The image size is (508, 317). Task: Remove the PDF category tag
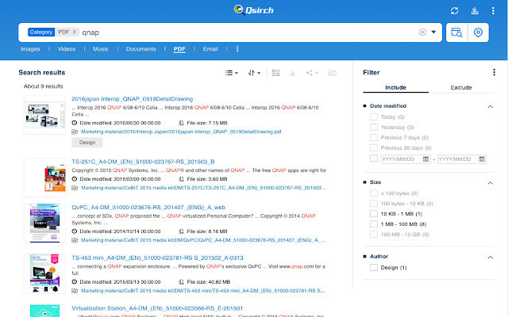75,32
